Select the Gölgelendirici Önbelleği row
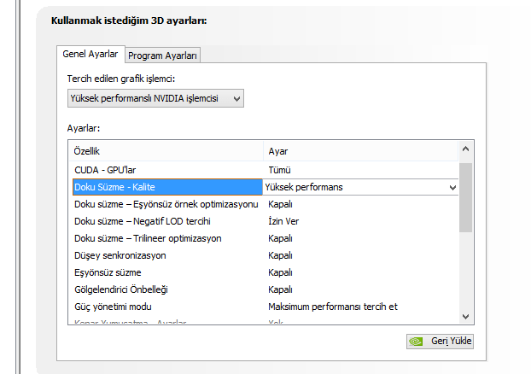Image resolution: width=531 pixels, height=374 pixels. [263, 289]
